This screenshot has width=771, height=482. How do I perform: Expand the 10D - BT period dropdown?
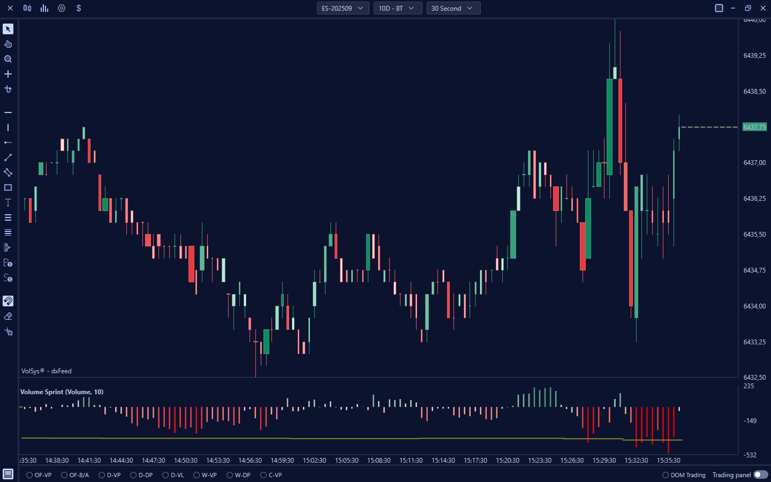coord(397,8)
